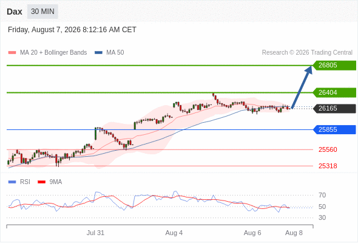Click the Aug 6 date axis label
This screenshot has height=243, width=358.
point(252,233)
